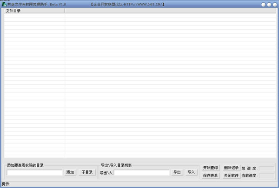Close the window via title bar button

(275, 5)
